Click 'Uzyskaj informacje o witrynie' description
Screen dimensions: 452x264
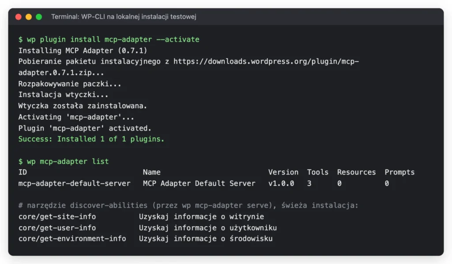(x=201, y=216)
